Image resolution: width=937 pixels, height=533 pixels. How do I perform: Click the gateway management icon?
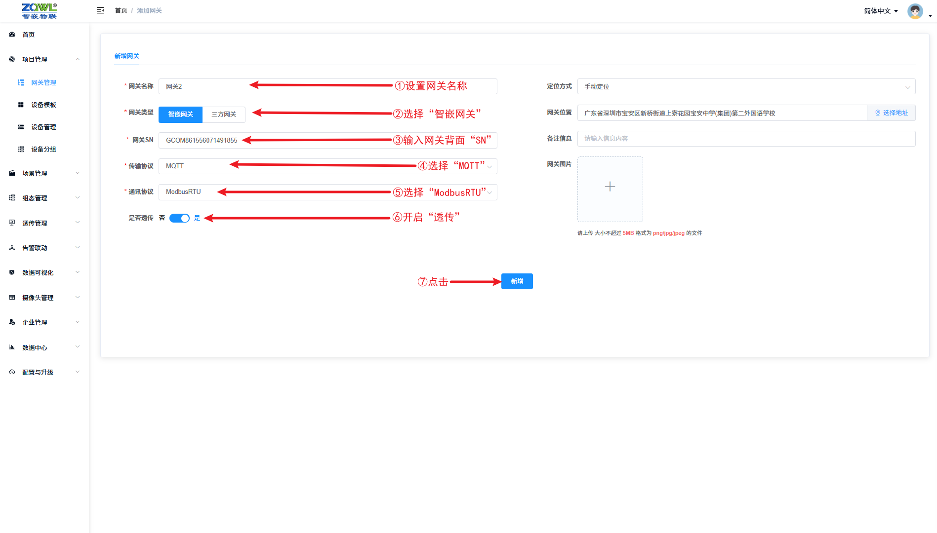pyautogui.click(x=21, y=82)
